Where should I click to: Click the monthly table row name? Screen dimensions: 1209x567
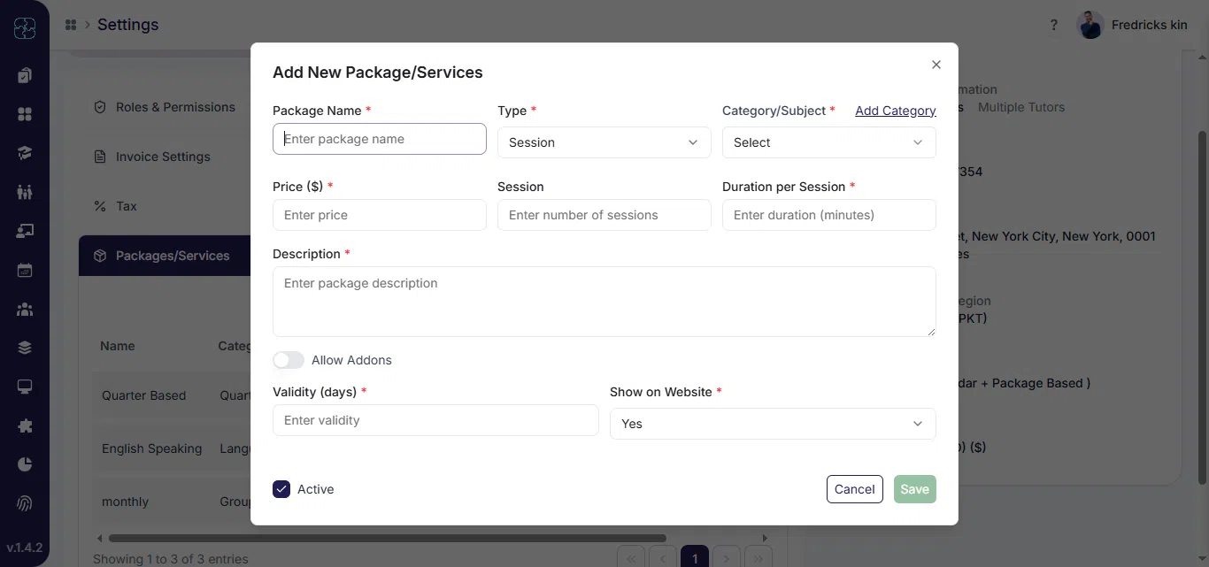tap(126, 502)
